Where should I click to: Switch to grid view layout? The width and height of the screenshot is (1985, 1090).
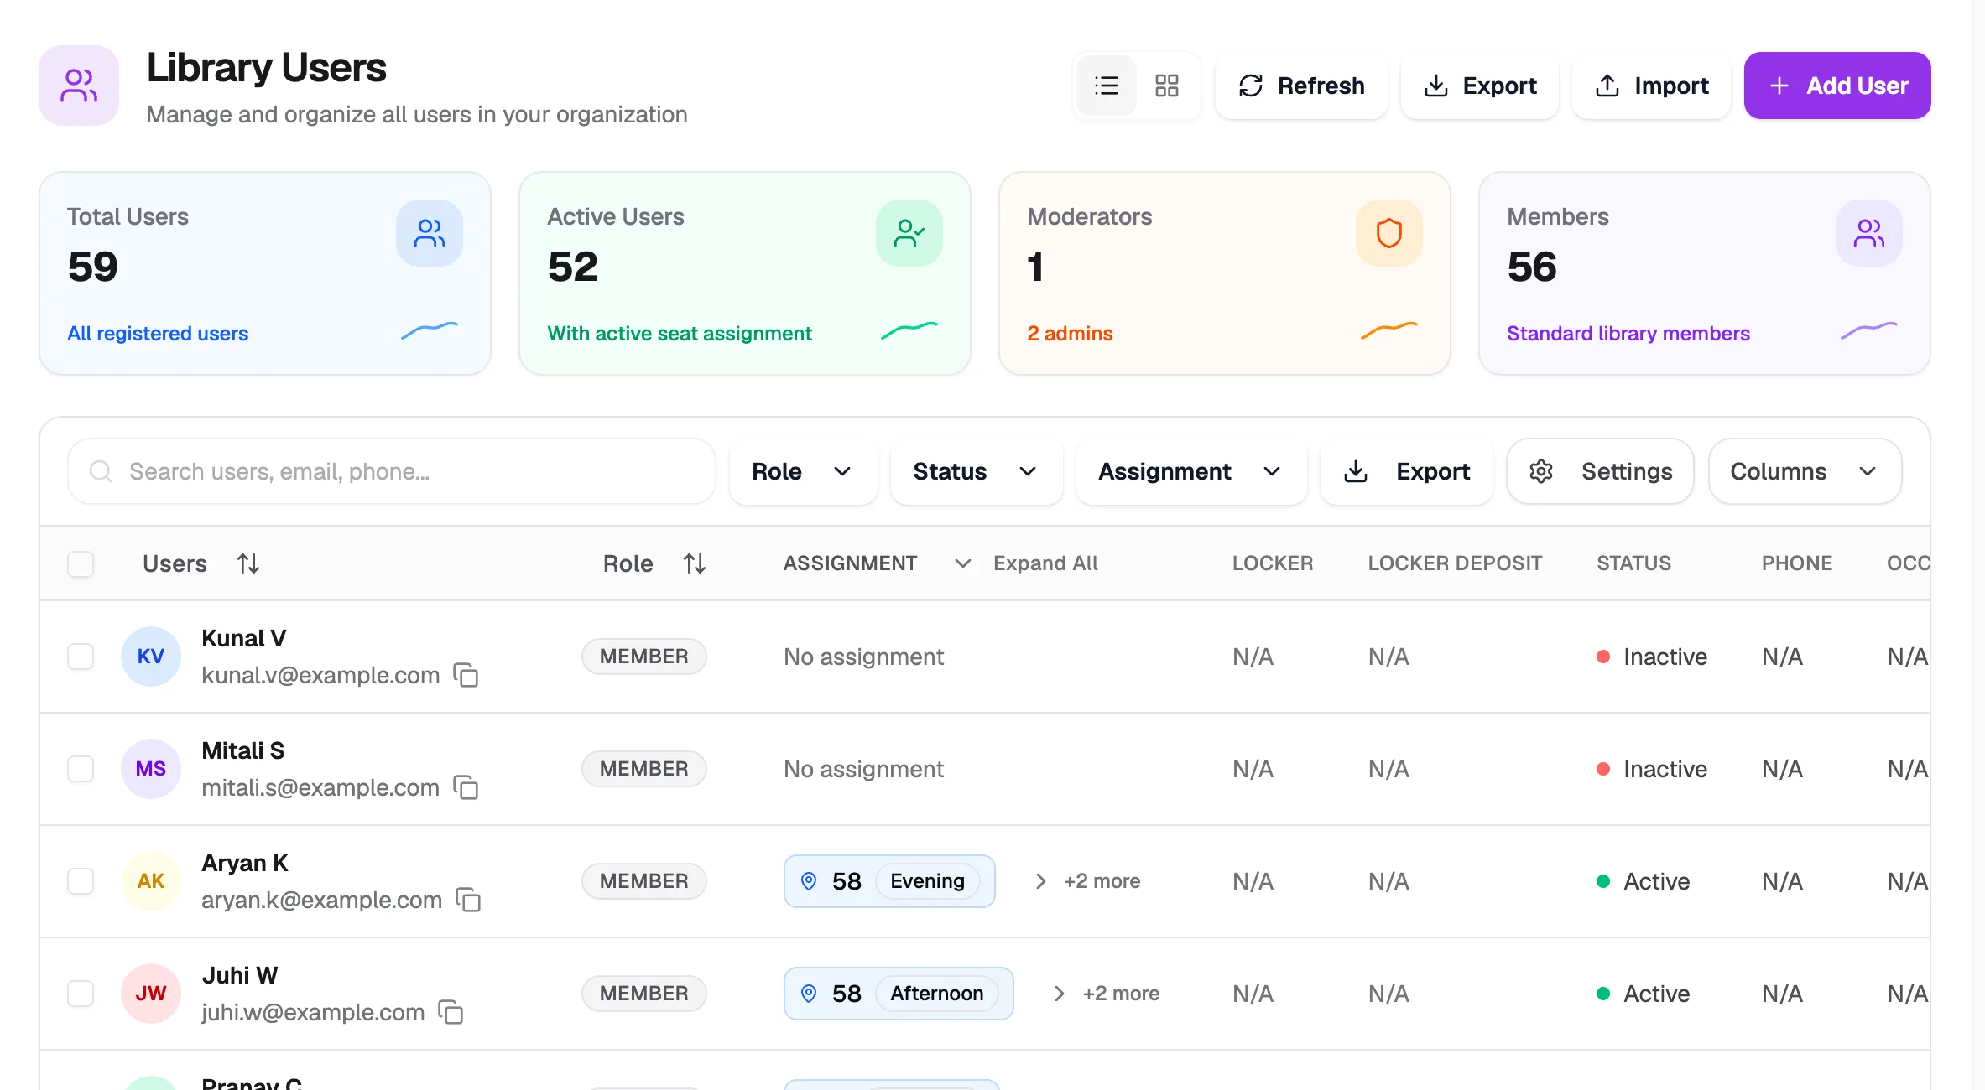(1167, 86)
